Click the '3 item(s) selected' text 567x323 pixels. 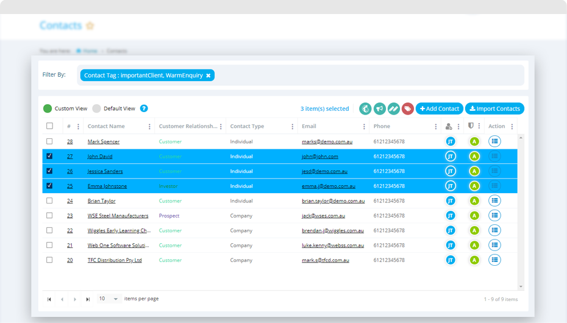[x=324, y=108]
